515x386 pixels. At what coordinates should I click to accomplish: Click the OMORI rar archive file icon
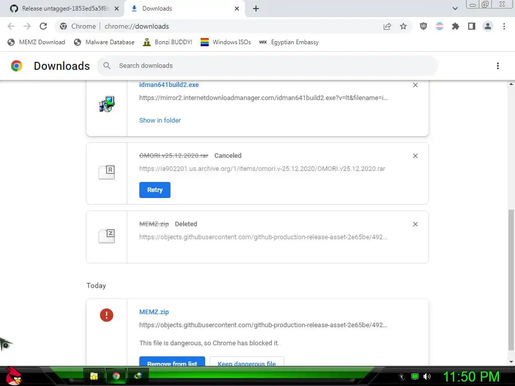point(107,172)
